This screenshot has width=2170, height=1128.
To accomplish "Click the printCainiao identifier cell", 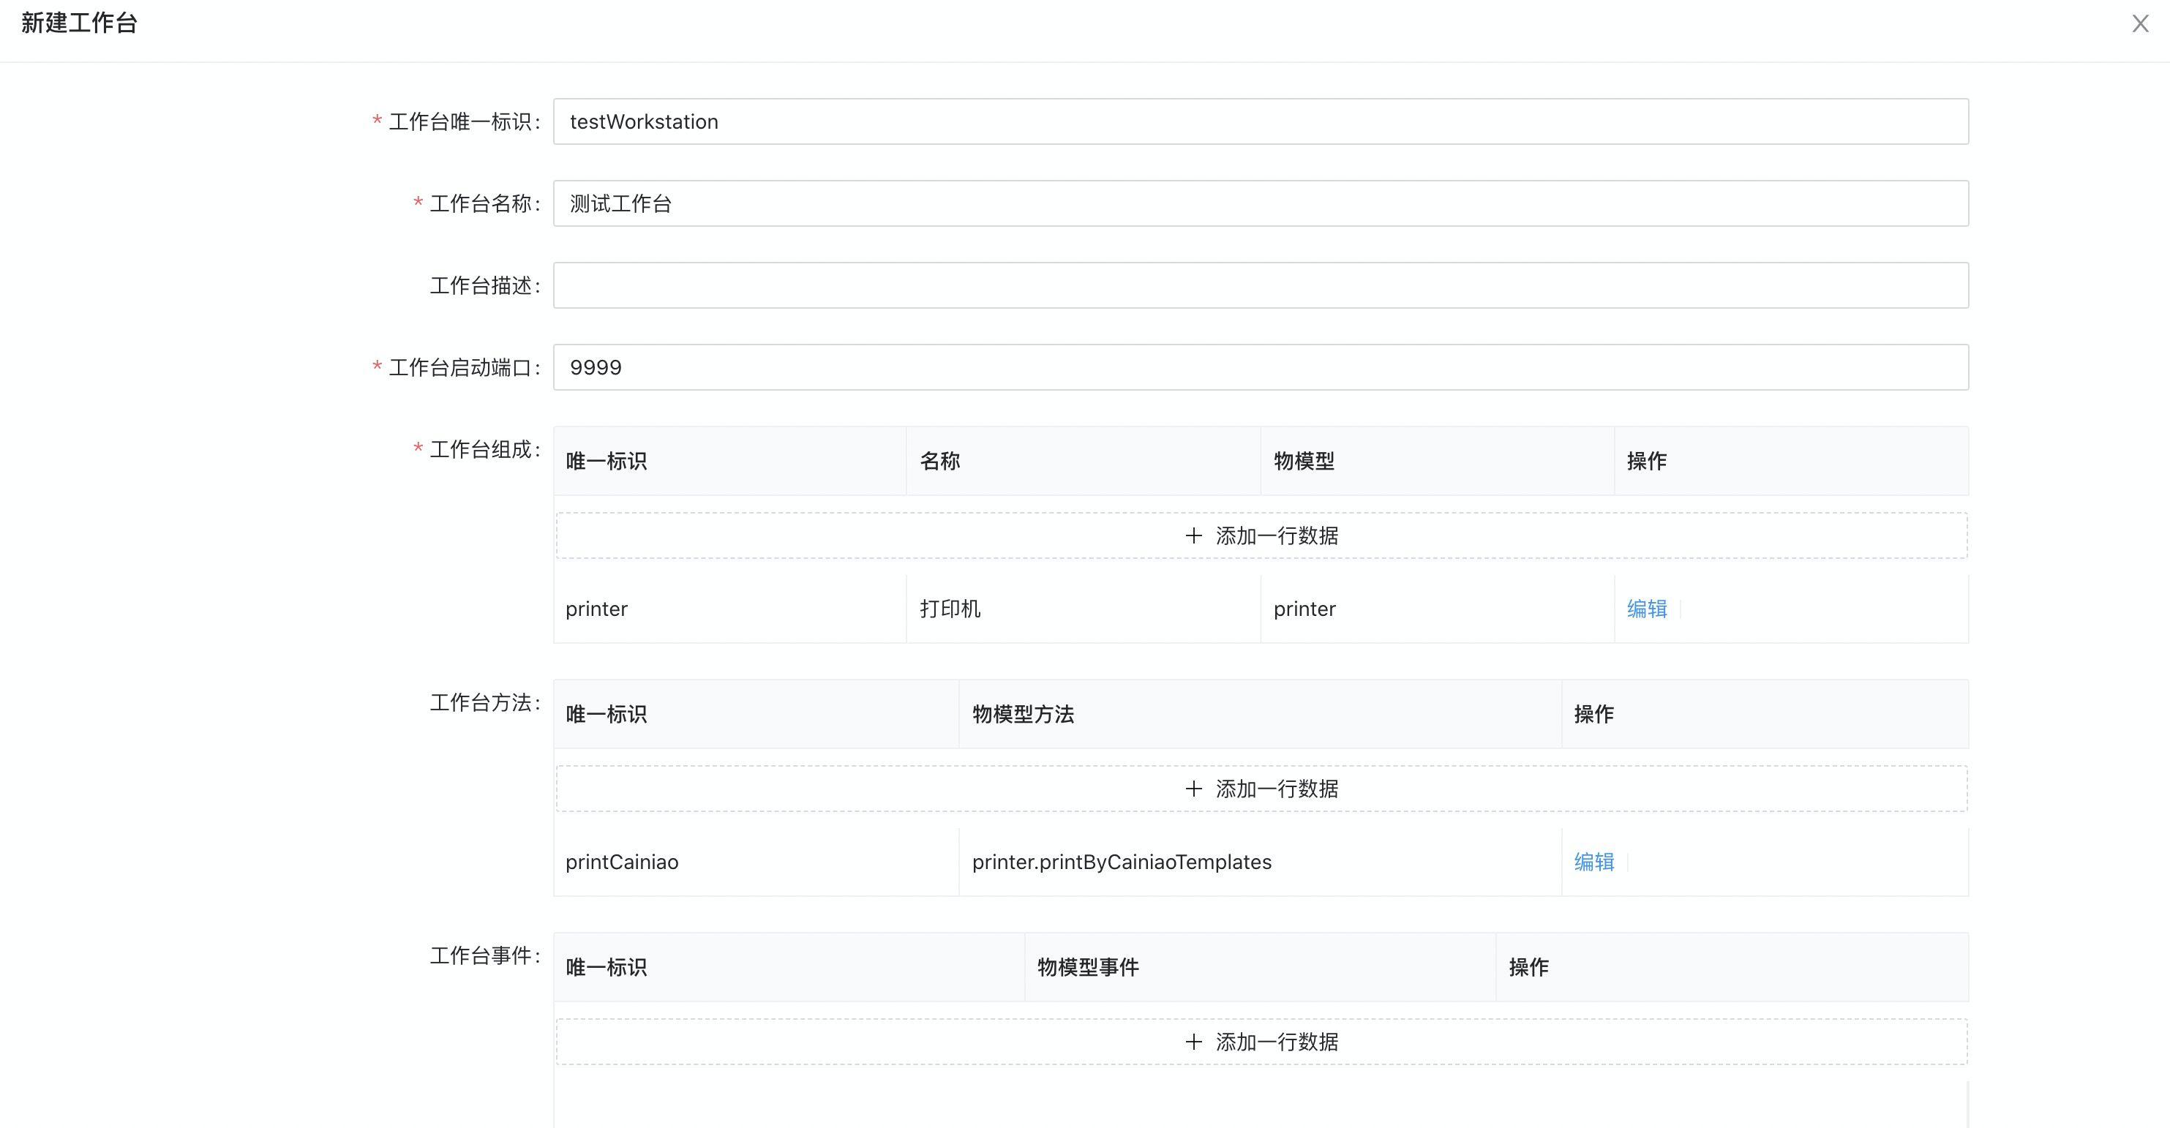I will coord(622,862).
